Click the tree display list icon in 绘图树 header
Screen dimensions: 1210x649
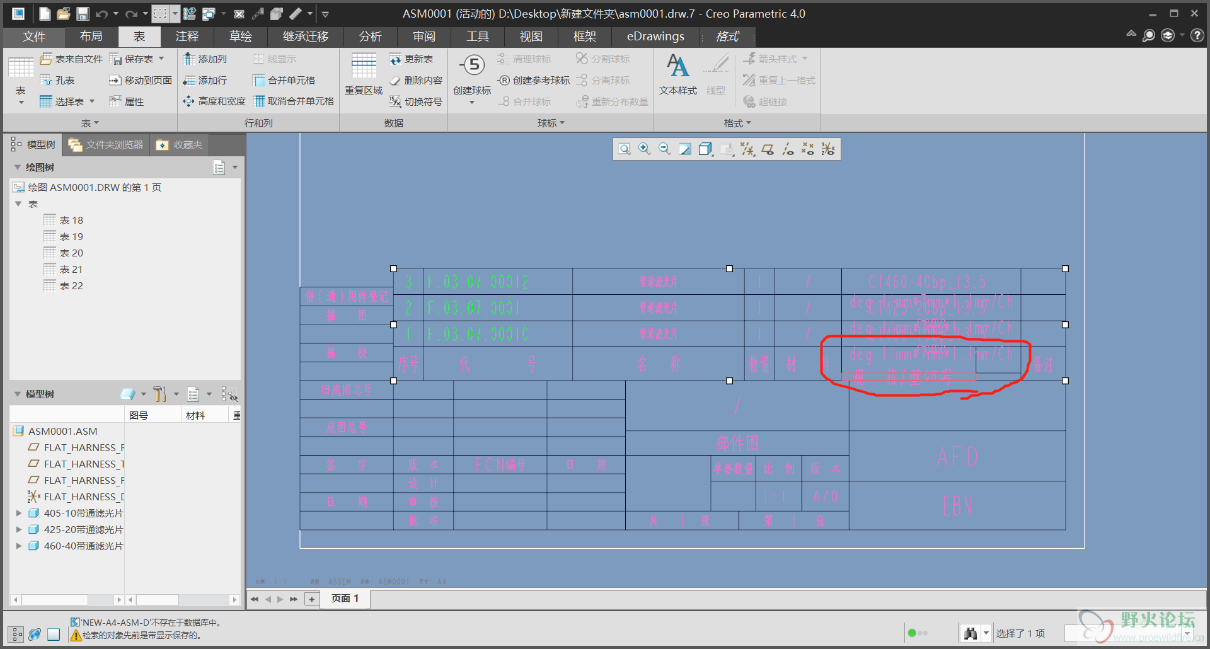(219, 168)
